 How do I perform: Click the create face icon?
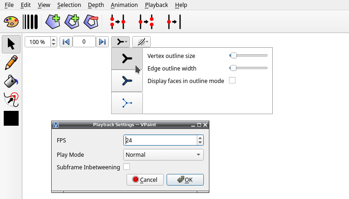click(53, 22)
